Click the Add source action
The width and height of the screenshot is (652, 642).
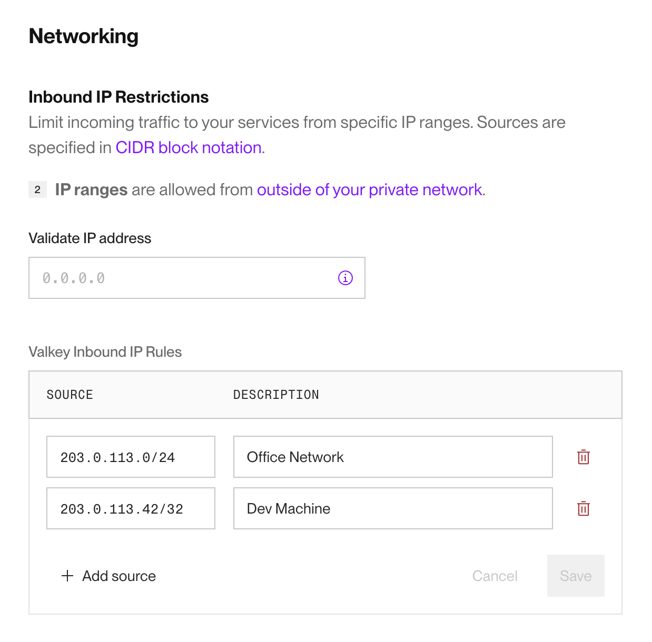[x=118, y=576]
